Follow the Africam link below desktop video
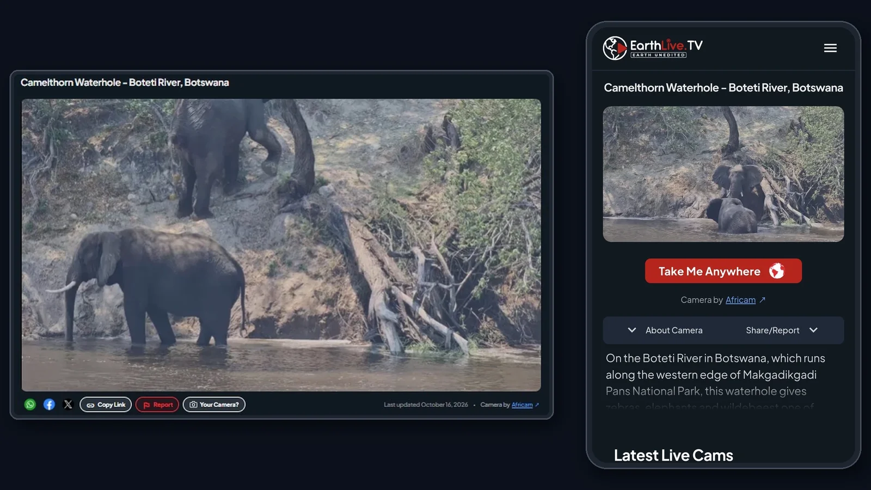871x490 pixels. point(522,405)
